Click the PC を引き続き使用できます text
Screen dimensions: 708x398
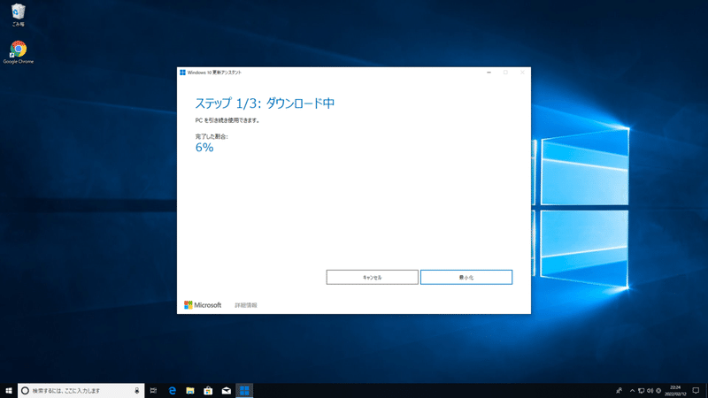click(227, 120)
